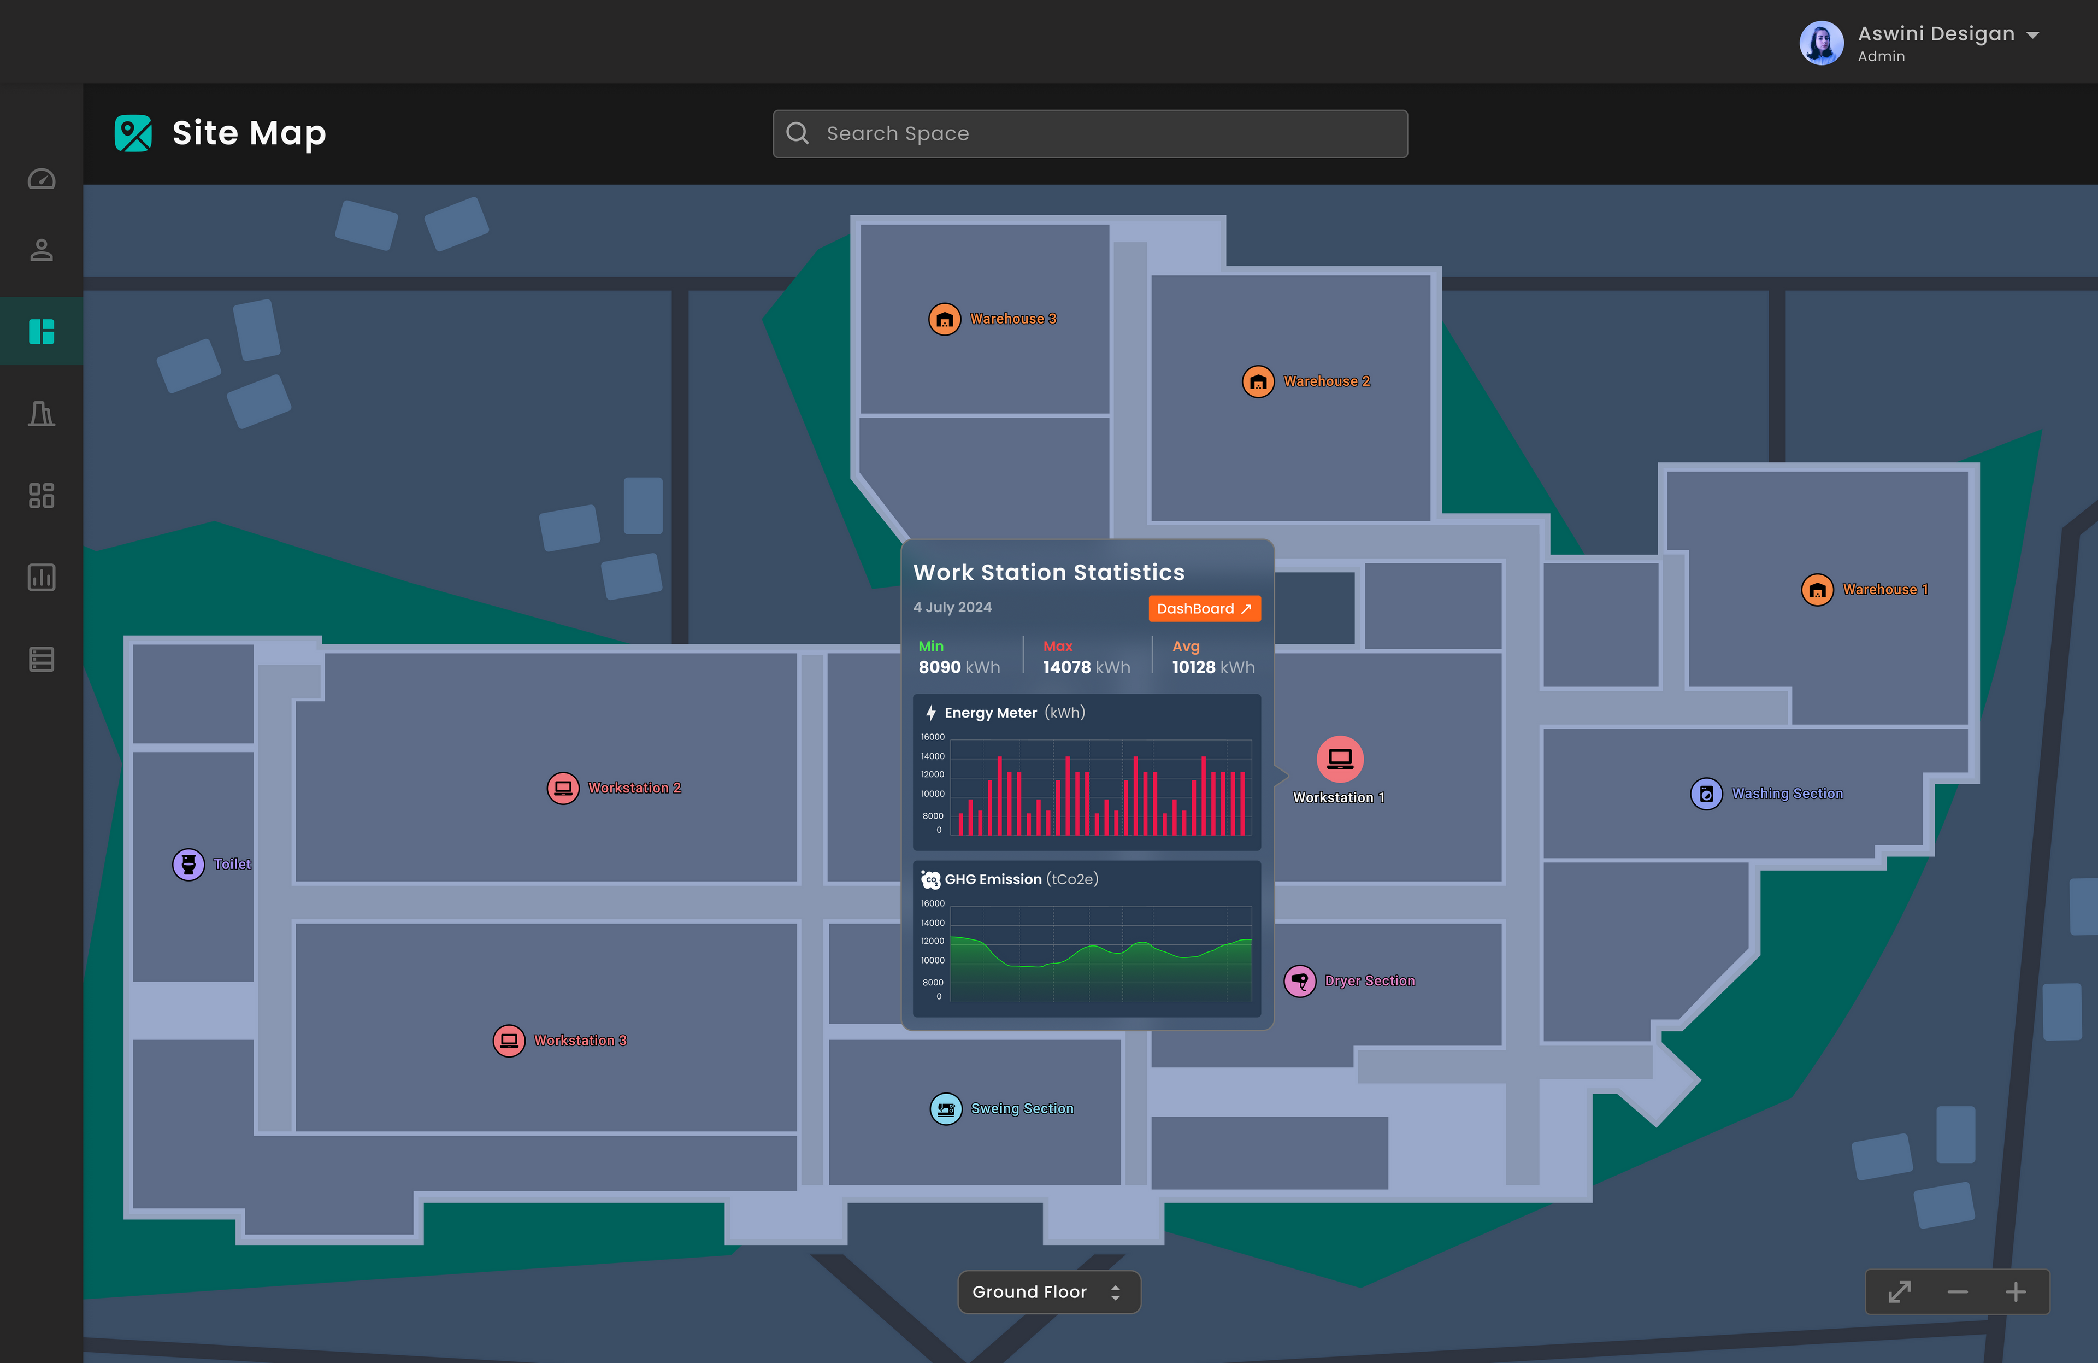Select the Washing Section marker icon
The image size is (2098, 1363).
click(1706, 794)
